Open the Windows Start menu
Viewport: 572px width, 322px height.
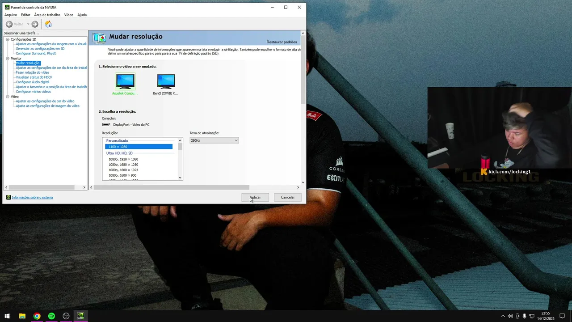pos(7,316)
